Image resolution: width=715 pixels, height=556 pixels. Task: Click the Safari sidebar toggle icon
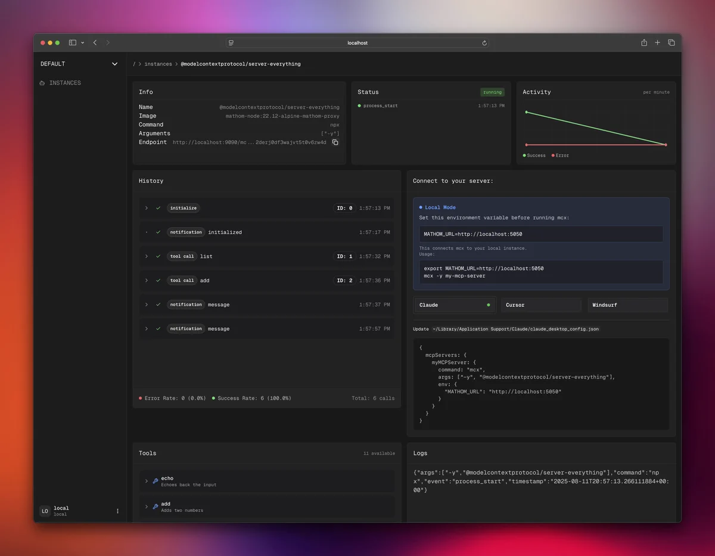73,43
